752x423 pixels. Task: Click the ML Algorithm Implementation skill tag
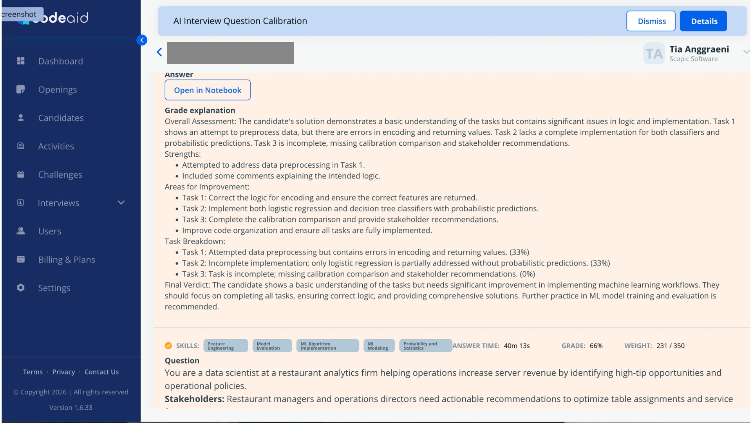pos(327,345)
